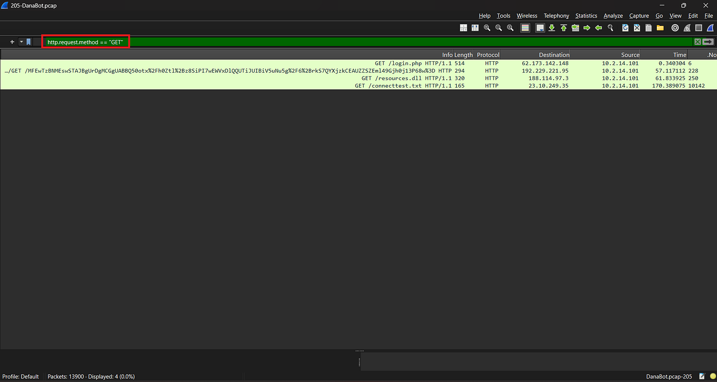Open the Statistics menu
The image size is (717, 382).
tap(586, 16)
